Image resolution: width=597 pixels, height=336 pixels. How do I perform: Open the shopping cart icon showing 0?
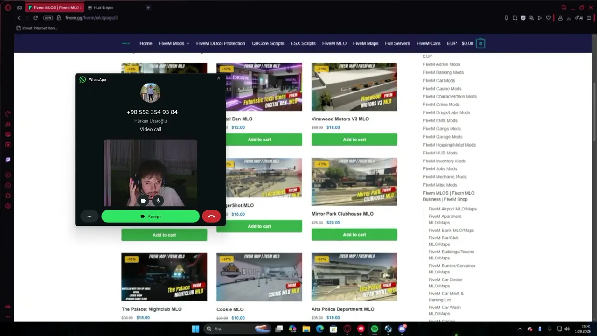click(480, 43)
